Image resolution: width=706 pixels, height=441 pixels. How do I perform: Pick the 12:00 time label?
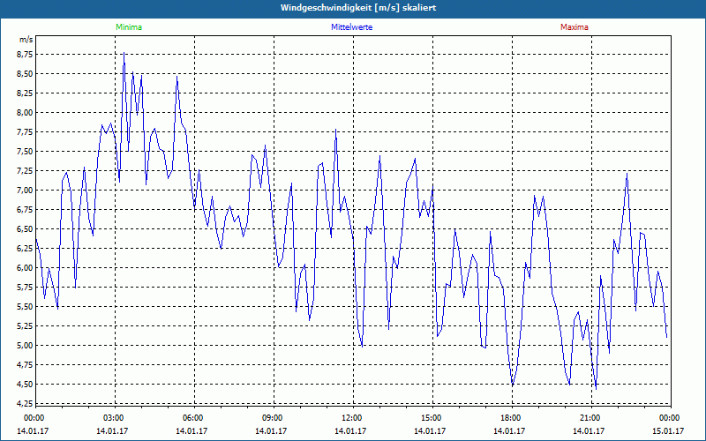(351, 418)
